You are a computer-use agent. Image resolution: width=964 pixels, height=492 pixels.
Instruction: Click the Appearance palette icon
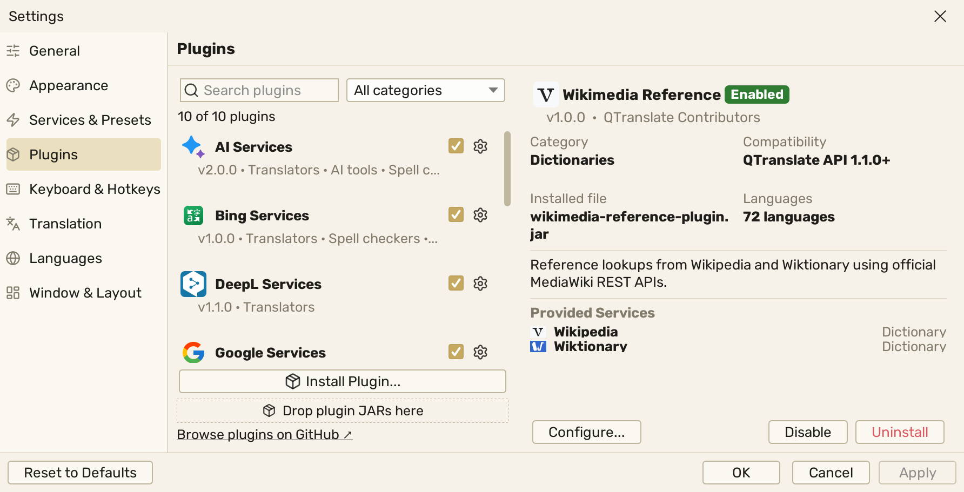point(13,85)
